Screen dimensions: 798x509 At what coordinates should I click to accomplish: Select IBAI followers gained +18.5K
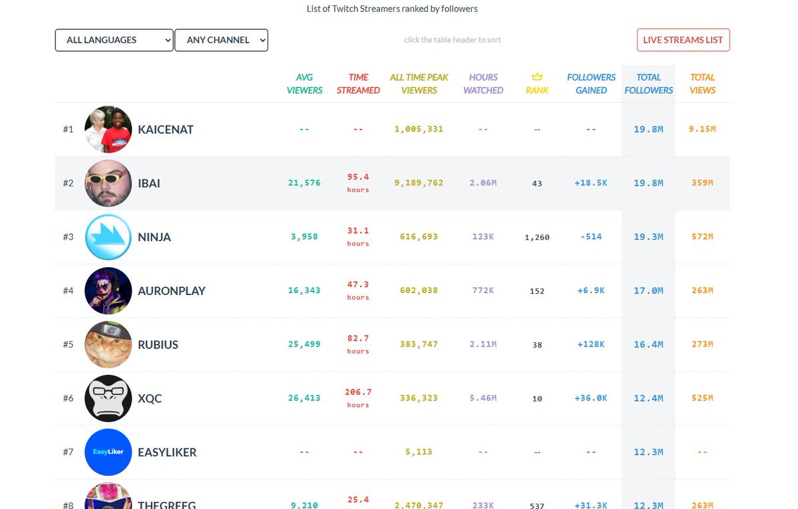[x=591, y=183]
